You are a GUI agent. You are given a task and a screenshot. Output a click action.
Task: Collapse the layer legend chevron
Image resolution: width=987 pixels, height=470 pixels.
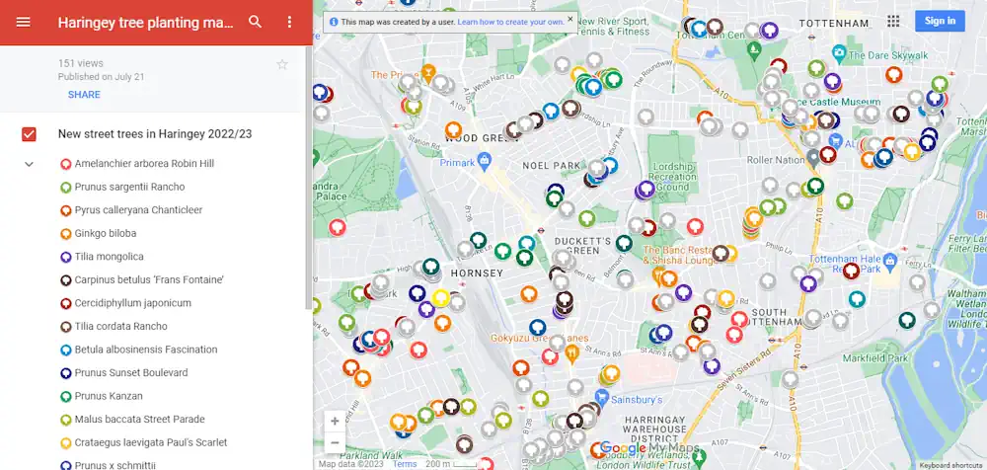(29, 164)
